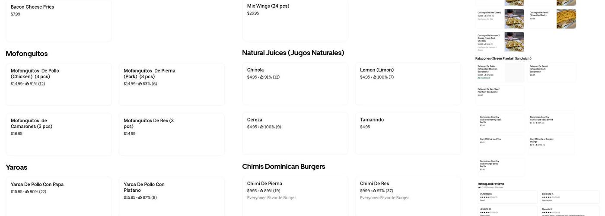The image size is (605, 216).
Task: Open Cachapa De Res (Beef) photo
Action: click(514, 19)
